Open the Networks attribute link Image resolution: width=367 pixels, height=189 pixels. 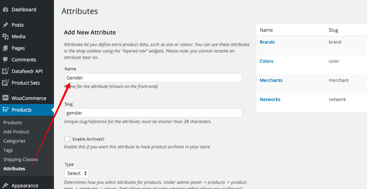(x=270, y=99)
